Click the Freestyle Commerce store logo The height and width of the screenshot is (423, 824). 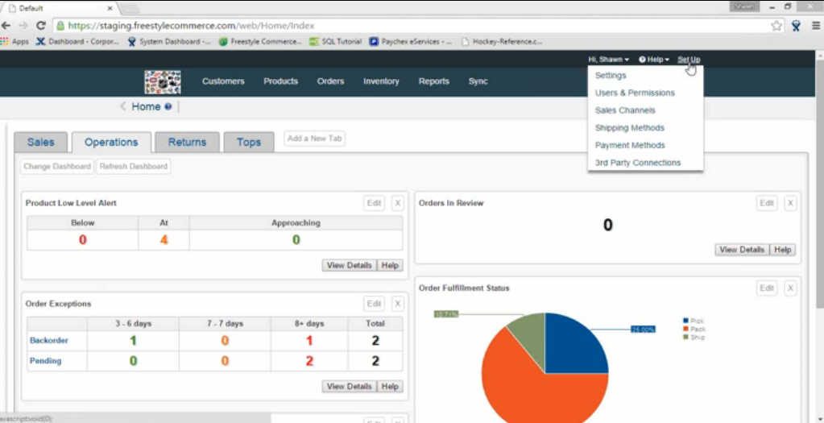click(162, 81)
